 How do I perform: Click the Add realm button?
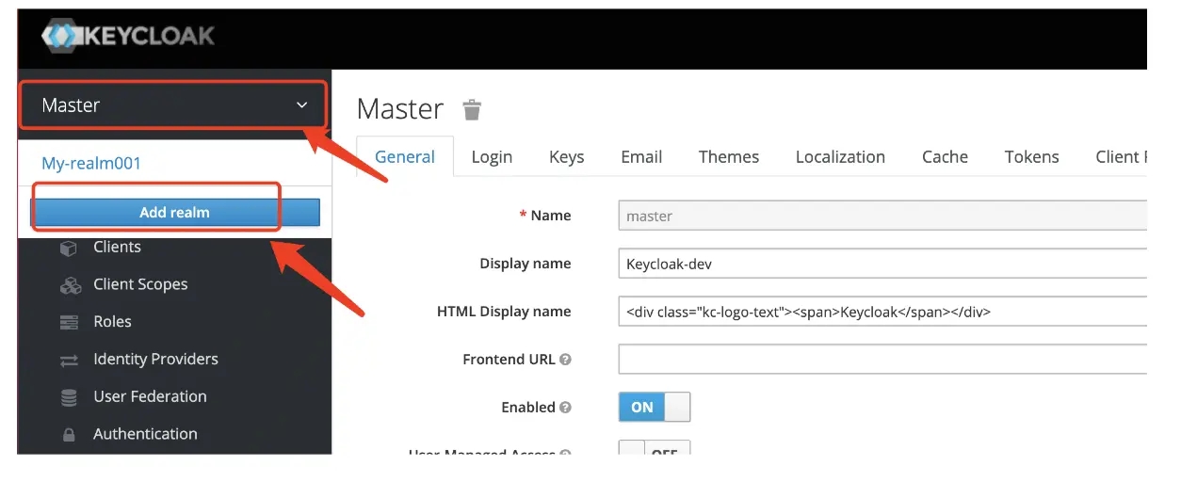(x=175, y=213)
